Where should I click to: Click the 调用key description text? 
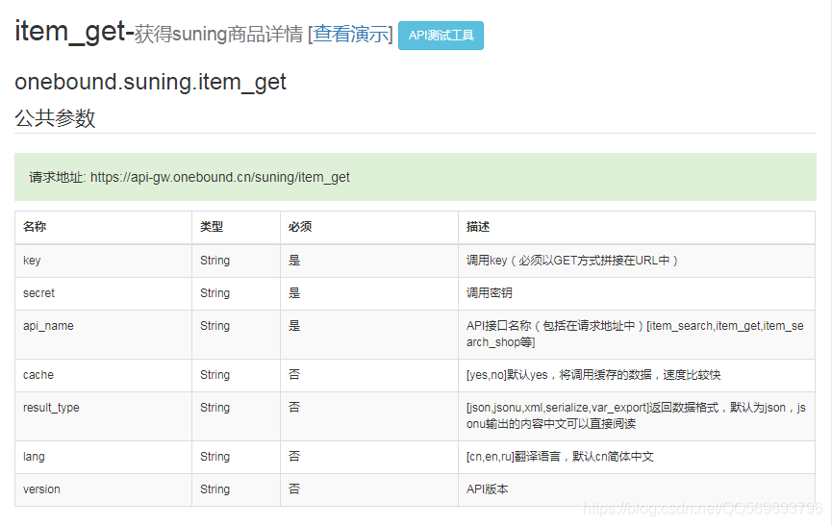572,261
